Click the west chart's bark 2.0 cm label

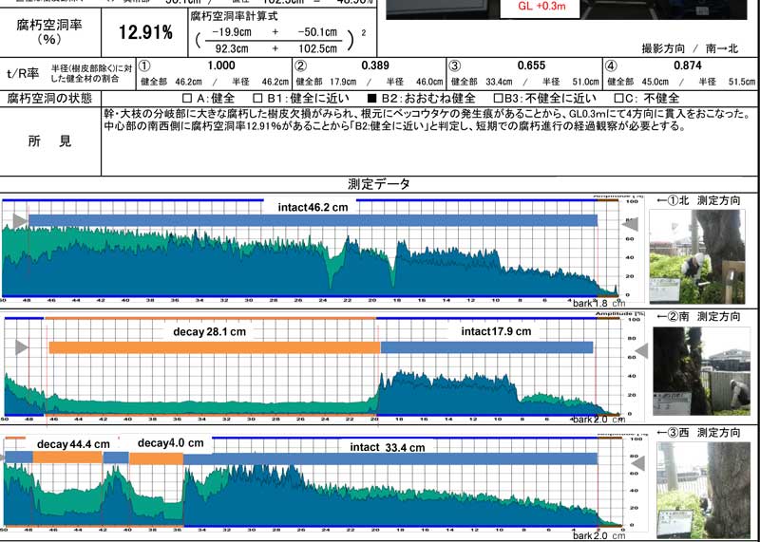599,535
